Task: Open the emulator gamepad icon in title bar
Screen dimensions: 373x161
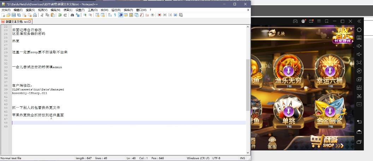Action: [x=295, y=21]
